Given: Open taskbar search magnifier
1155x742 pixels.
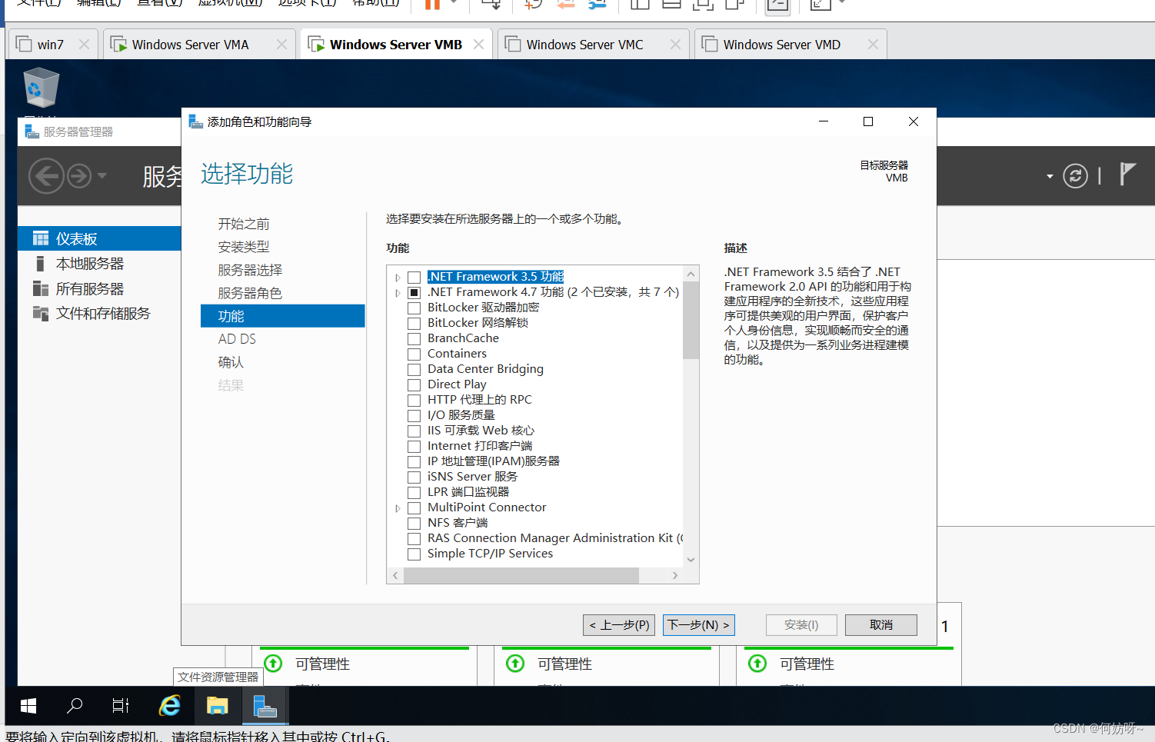Looking at the screenshot, I should pyautogui.click(x=75, y=705).
